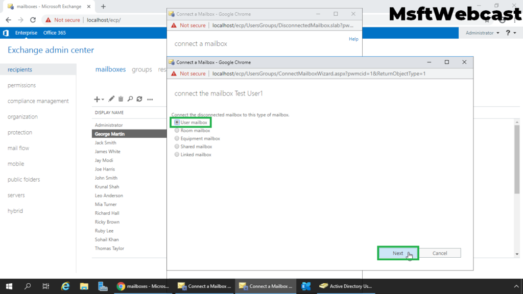This screenshot has height=294, width=523.
Task: Select the Thomas Taylor mailbox row
Action: (x=129, y=249)
